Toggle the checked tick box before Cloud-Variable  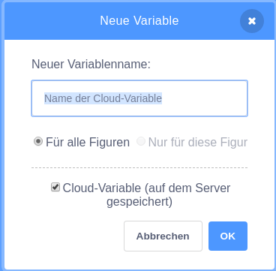pos(55,187)
